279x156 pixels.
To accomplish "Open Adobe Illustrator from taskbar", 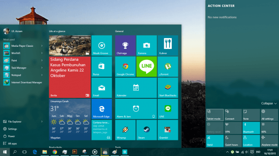I will coord(75,152).
